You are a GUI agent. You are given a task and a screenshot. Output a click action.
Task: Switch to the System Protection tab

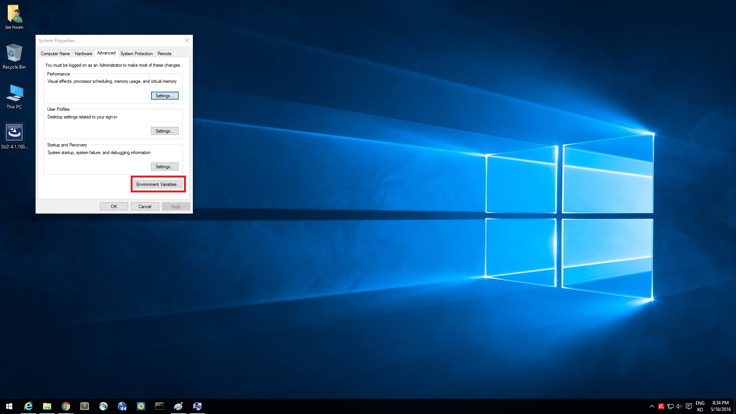coord(136,53)
